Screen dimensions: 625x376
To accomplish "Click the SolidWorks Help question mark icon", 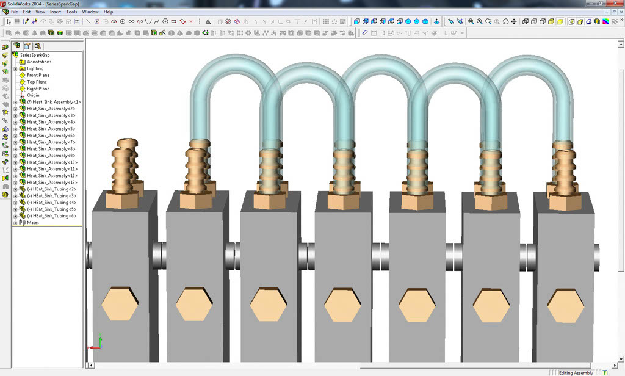I will 605,372.
